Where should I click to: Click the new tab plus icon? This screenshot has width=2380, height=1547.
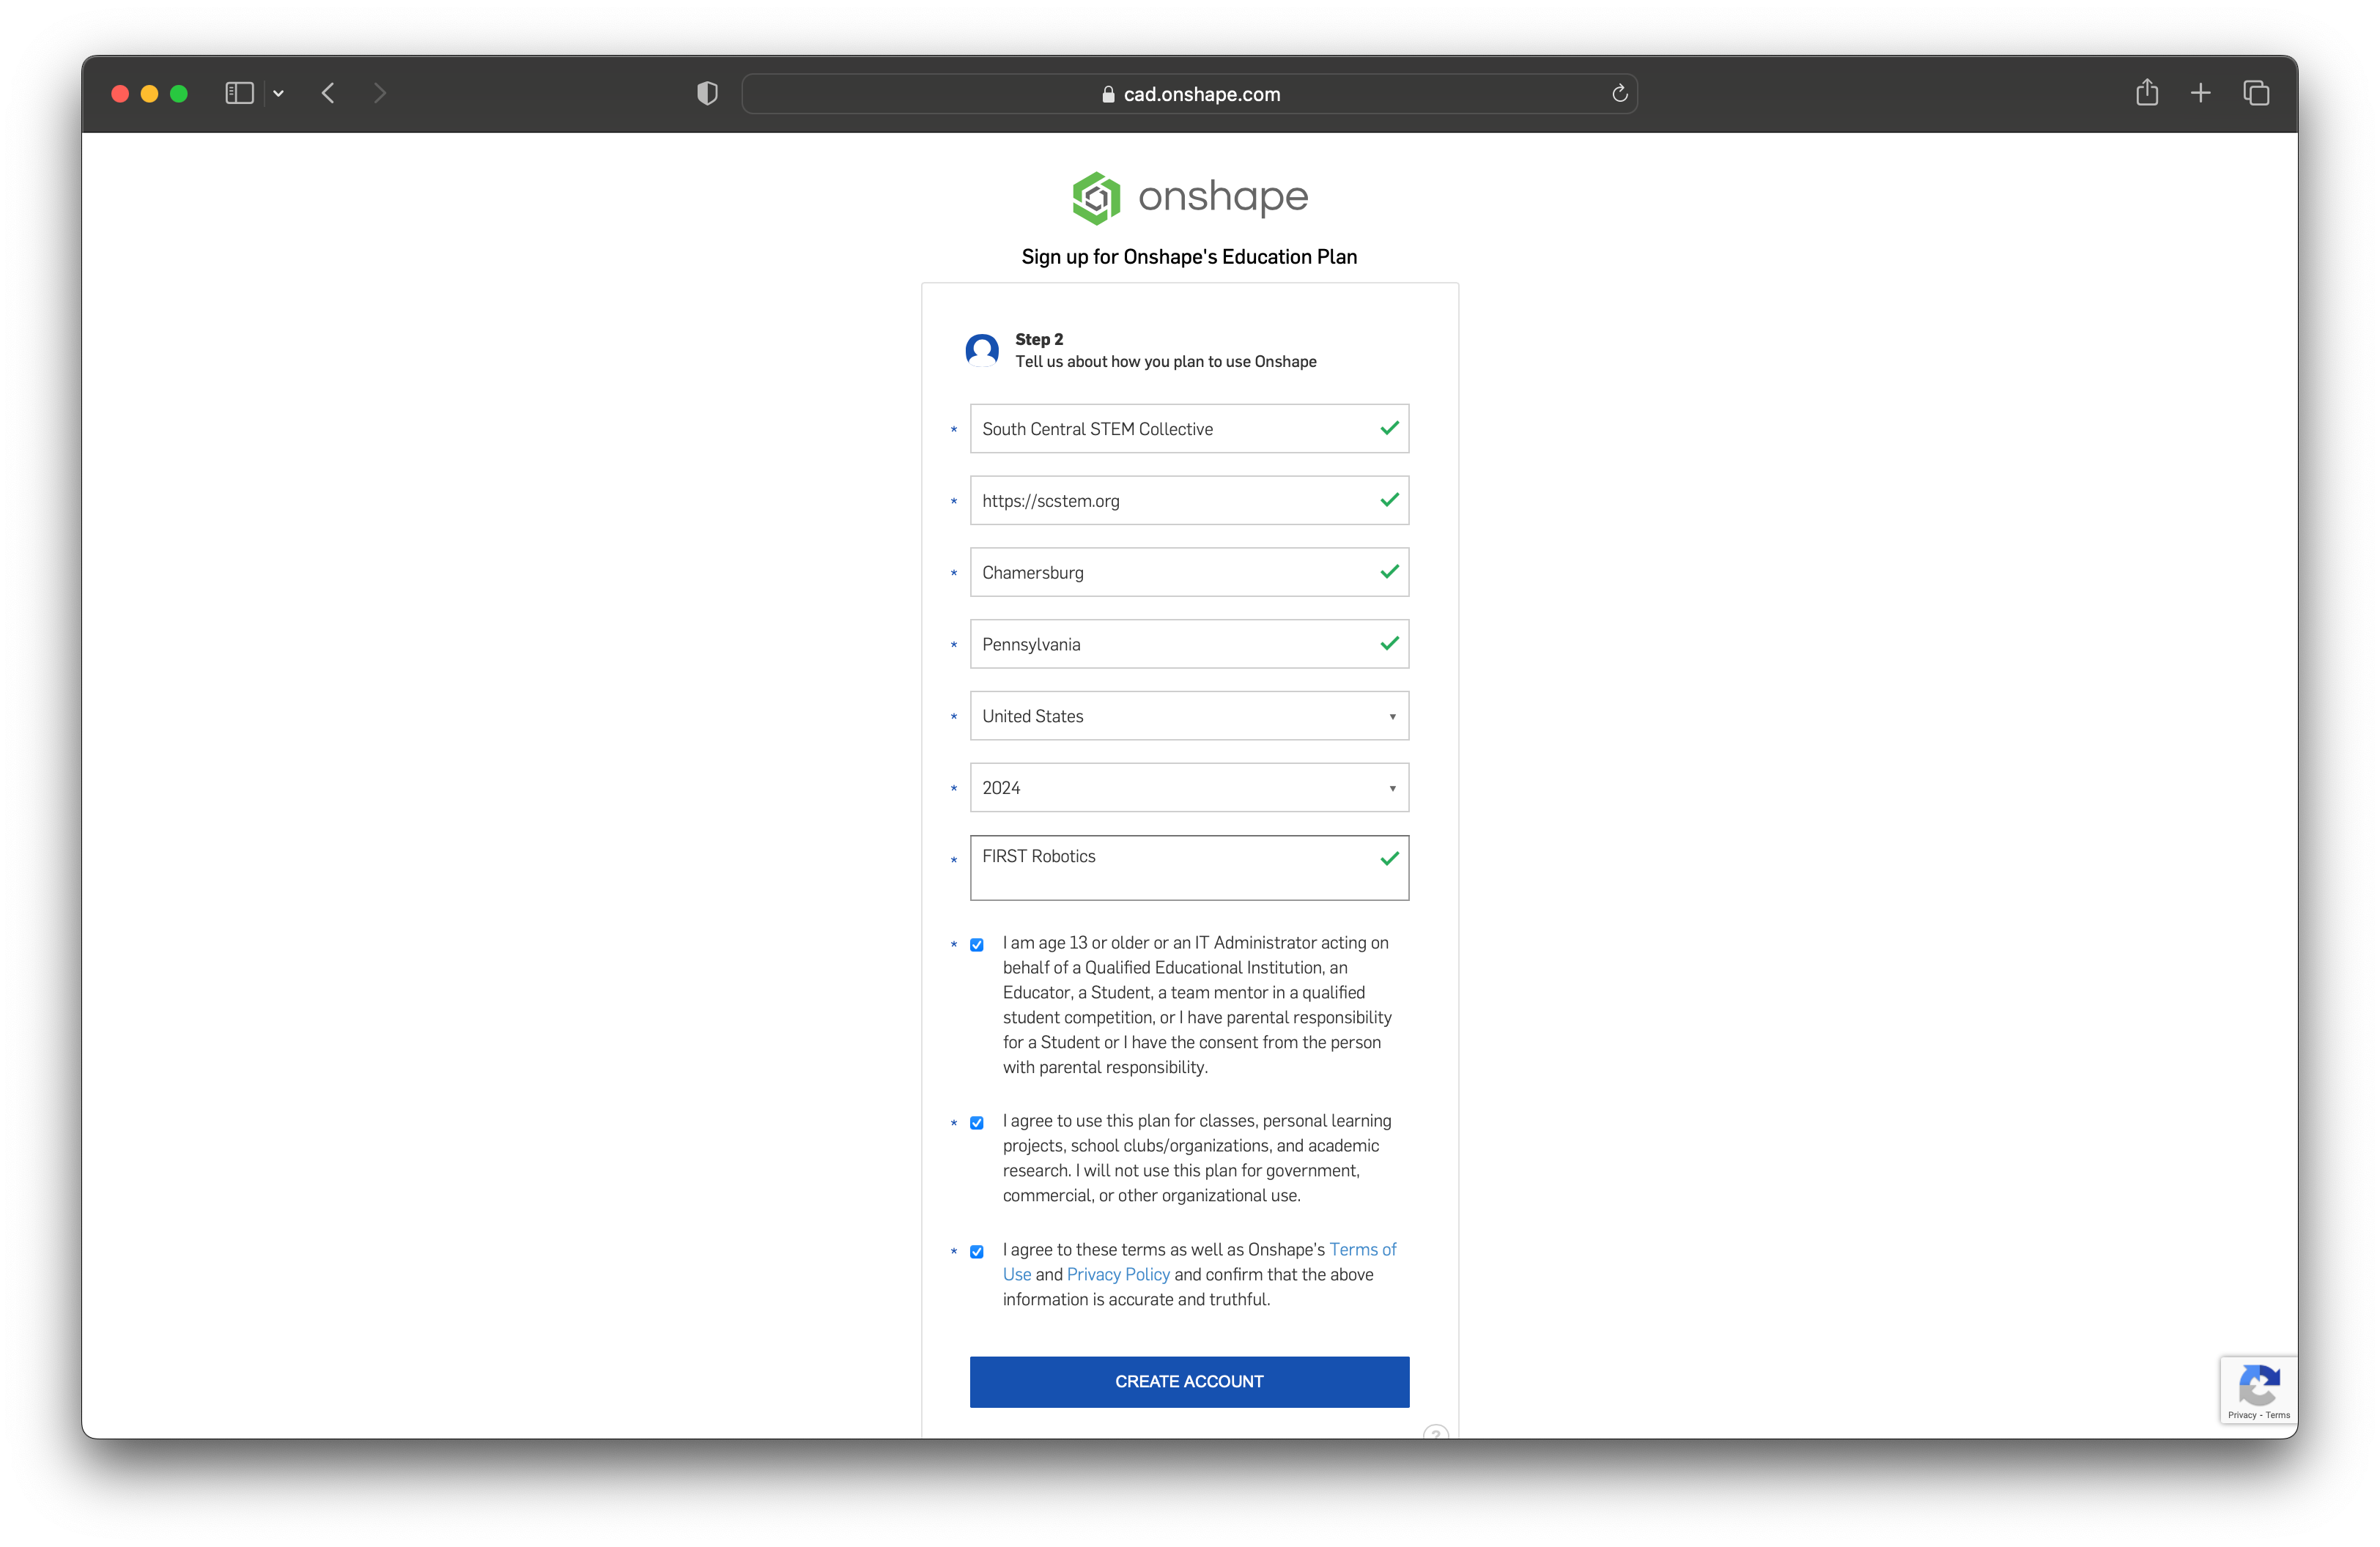point(2200,94)
